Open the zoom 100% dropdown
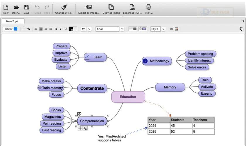The height and width of the screenshot is (146, 246). click(16, 29)
